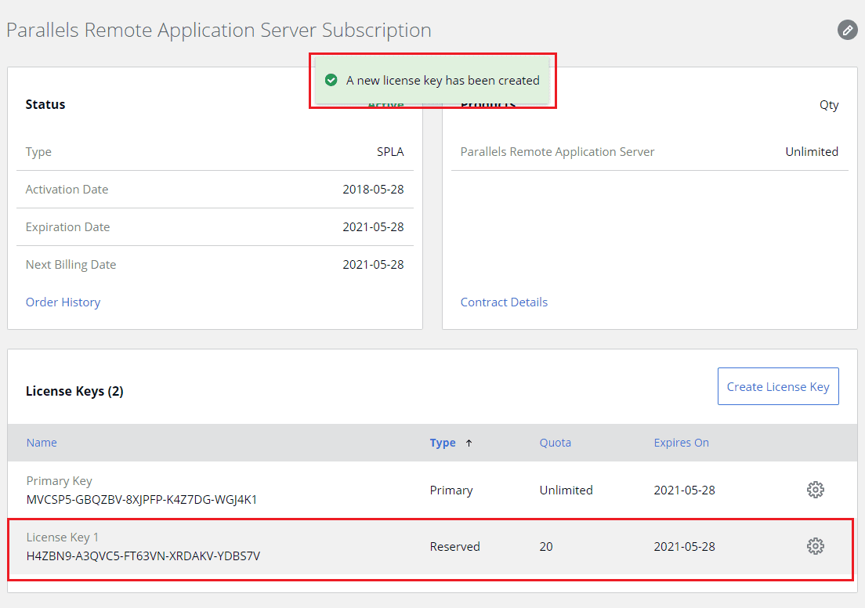Click the quota value '20'
The width and height of the screenshot is (865, 608).
coord(546,546)
